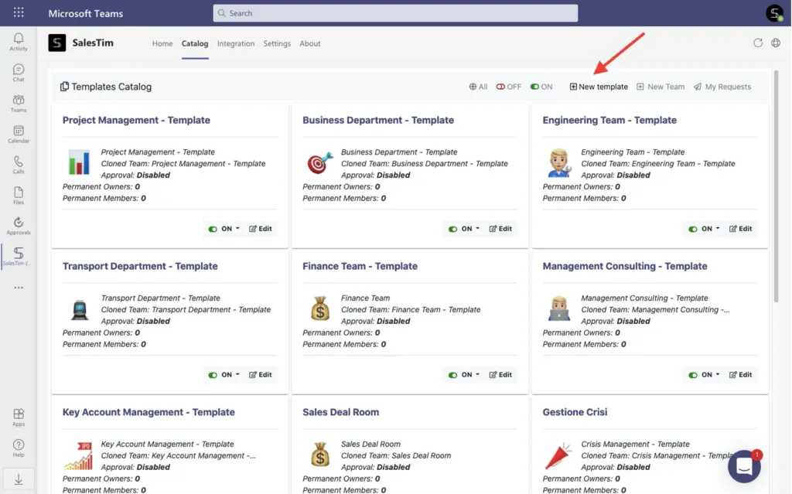Click the Business Department target icon
This screenshot has height=494, width=792.
pyautogui.click(x=319, y=162)
